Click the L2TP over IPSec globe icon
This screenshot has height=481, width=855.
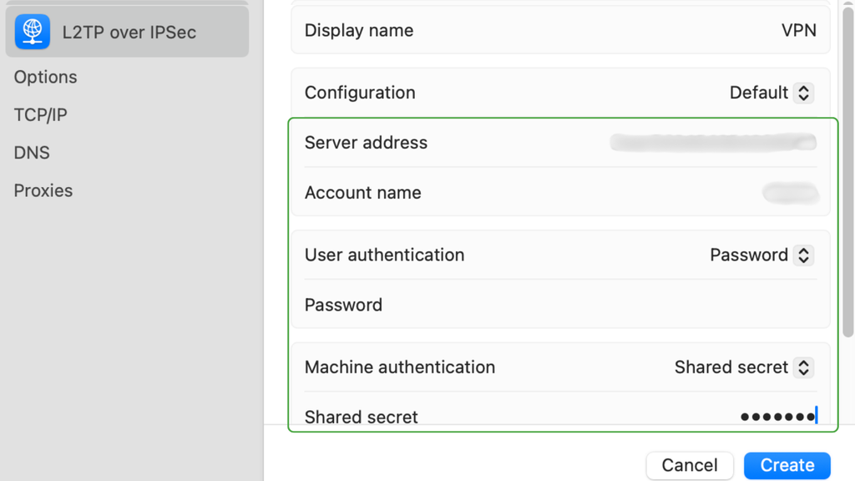(33, 32)
